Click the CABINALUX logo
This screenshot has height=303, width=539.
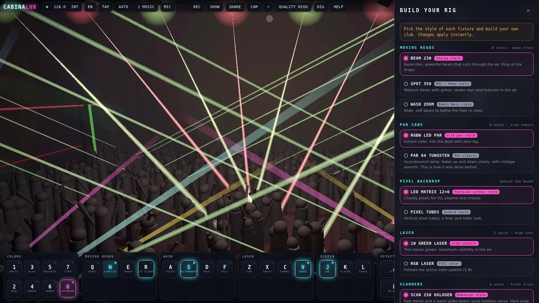pyautogui.click(x=20, y=7)
